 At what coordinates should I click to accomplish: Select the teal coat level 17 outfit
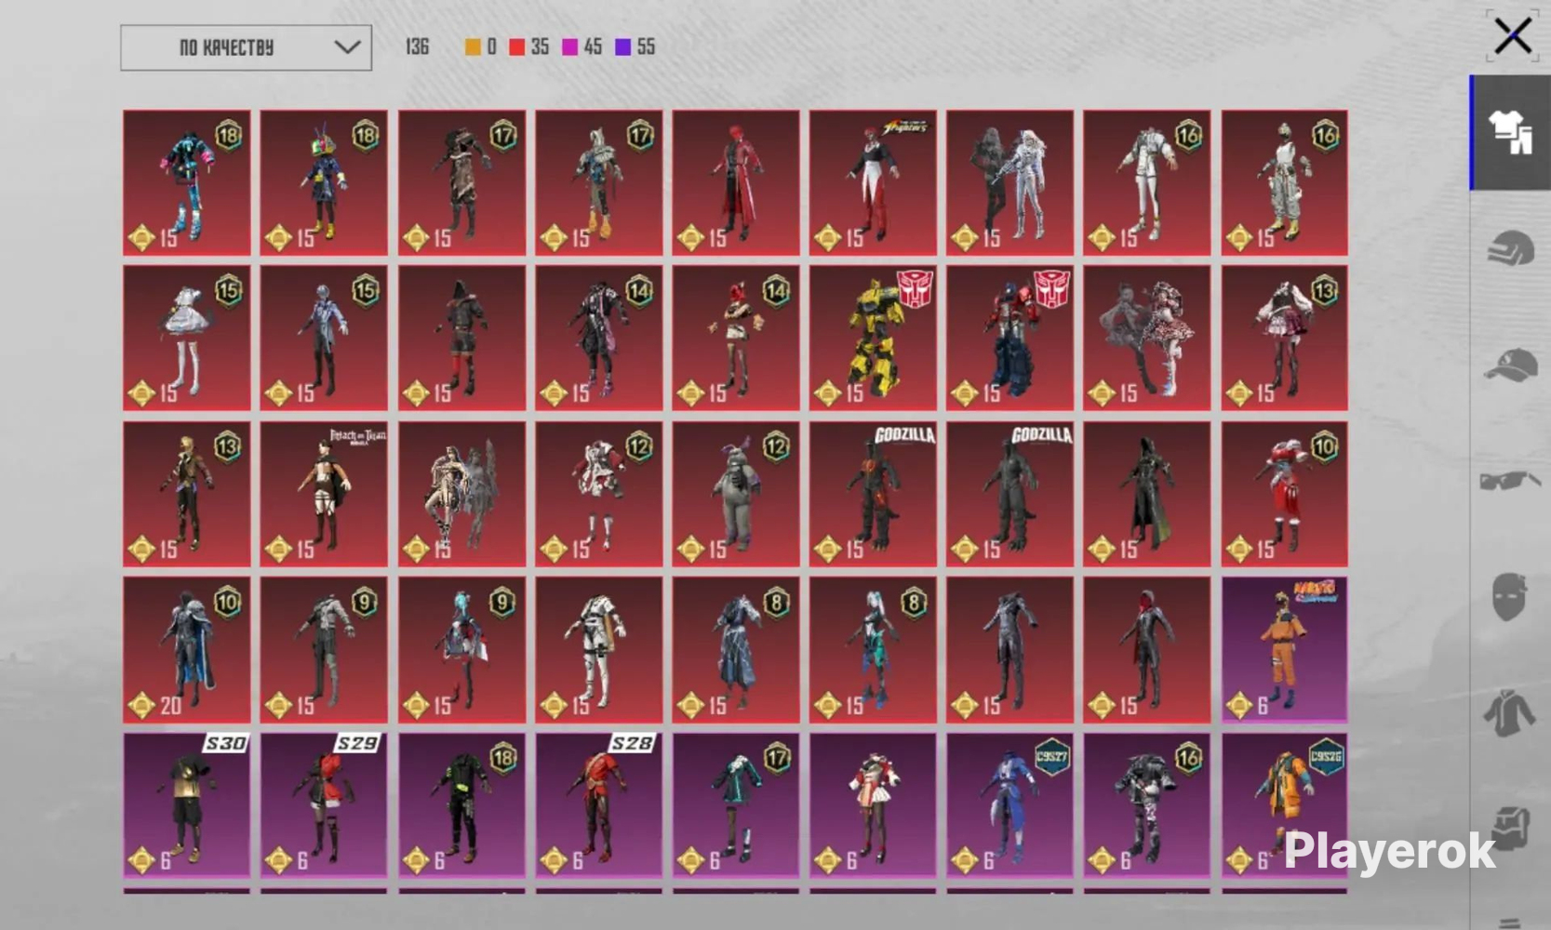[x=736, y=805]
